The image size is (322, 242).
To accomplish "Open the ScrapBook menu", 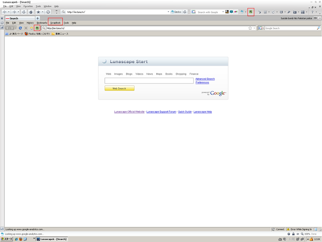I will (55, 23).
